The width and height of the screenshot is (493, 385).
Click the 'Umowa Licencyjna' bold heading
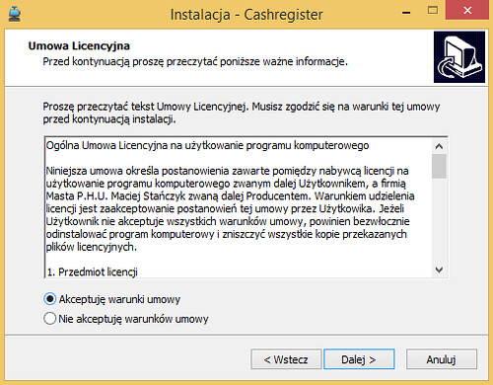tap(79, 46)
